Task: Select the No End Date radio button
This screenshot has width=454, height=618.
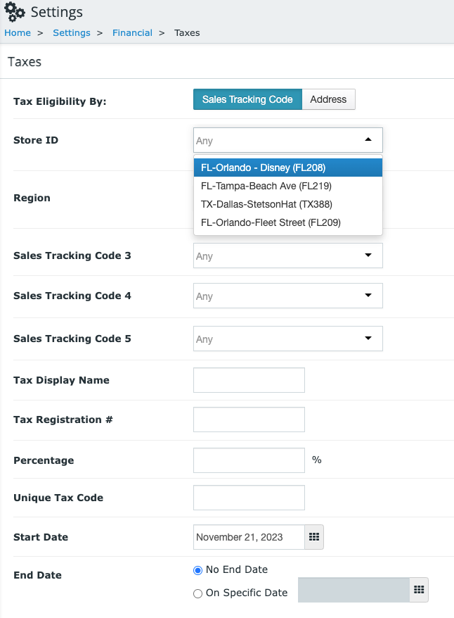Action: [198, 570]
